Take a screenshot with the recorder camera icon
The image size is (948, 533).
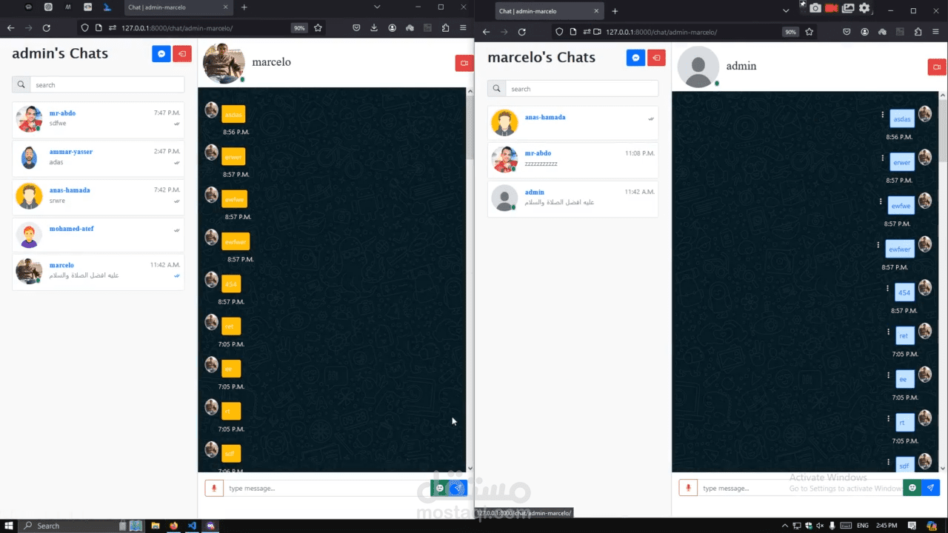[x=815, y=8]
